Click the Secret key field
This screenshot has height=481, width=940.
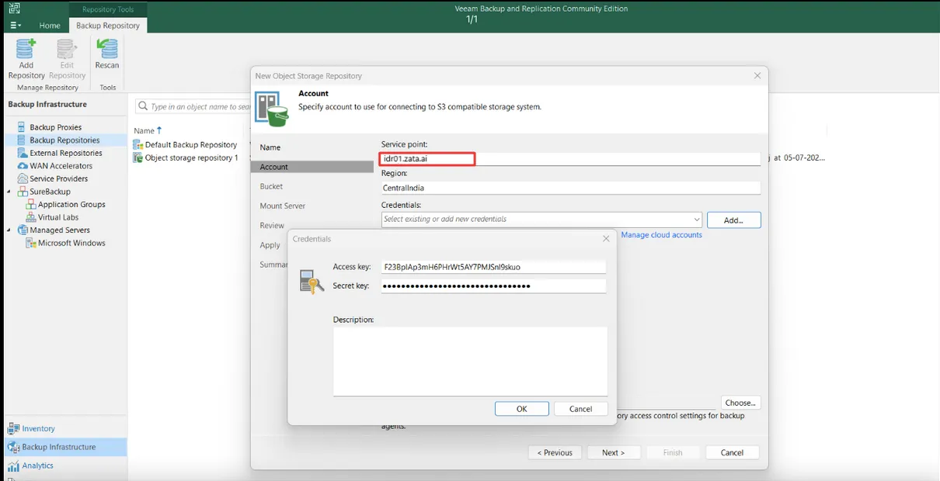[x=493, y=286]
